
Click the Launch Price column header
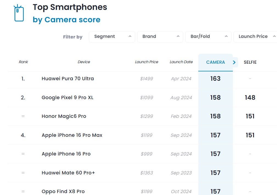[146, 62]
